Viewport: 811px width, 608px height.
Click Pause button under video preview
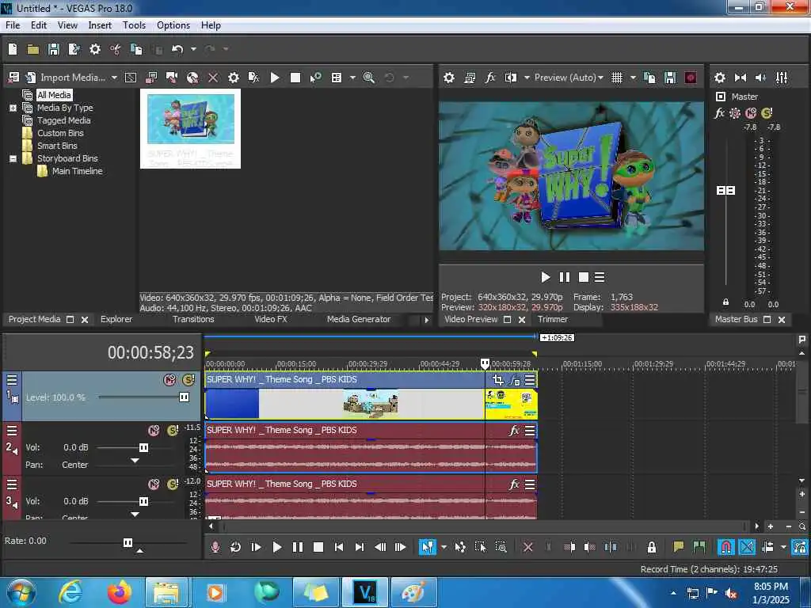click(564, 278)
